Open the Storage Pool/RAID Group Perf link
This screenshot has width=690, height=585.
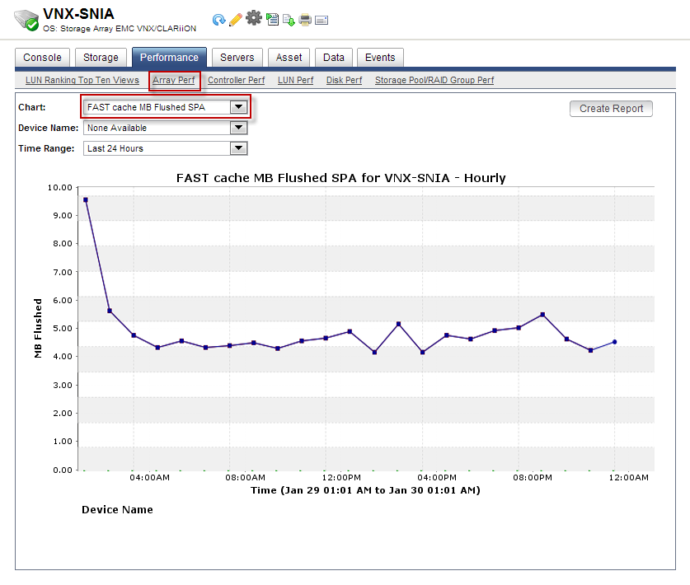(434, 80)
